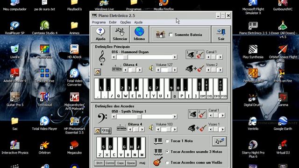299x168 pixels.
Task: Click the bass clef icon in Definições dos Acordes
Action: pyautogui.click(x=102, y=118)
